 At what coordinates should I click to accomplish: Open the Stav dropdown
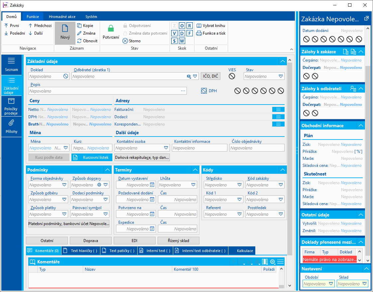point(281,76)
